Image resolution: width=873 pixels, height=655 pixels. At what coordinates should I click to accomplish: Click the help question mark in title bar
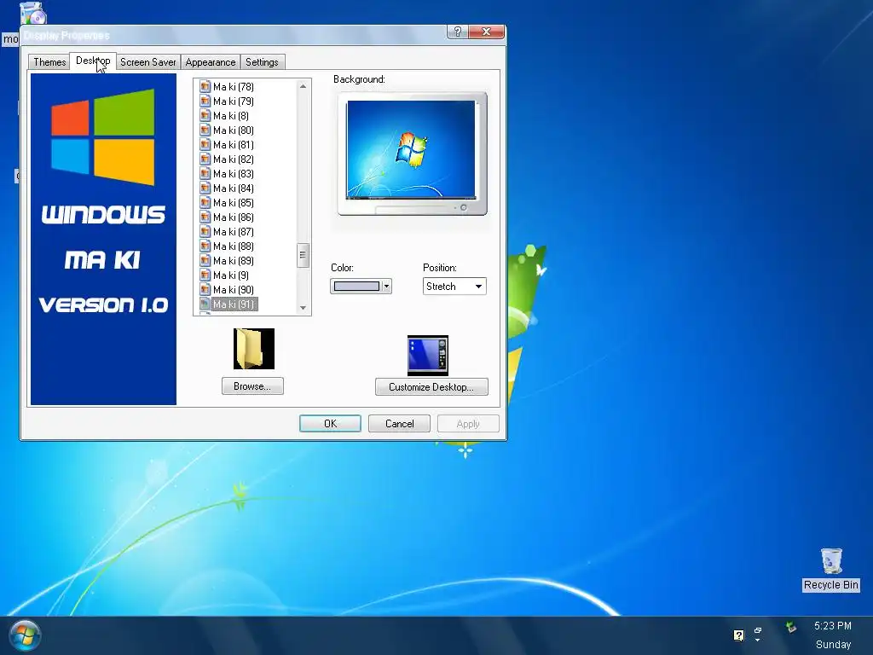coord(457,32)
